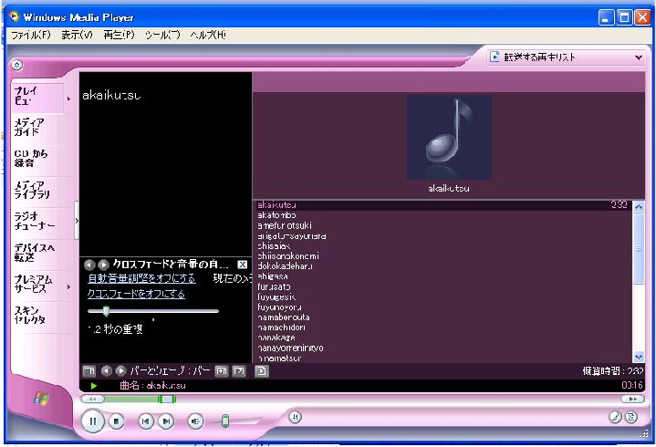Click the album art music note thumbnail

coord(449,137)
